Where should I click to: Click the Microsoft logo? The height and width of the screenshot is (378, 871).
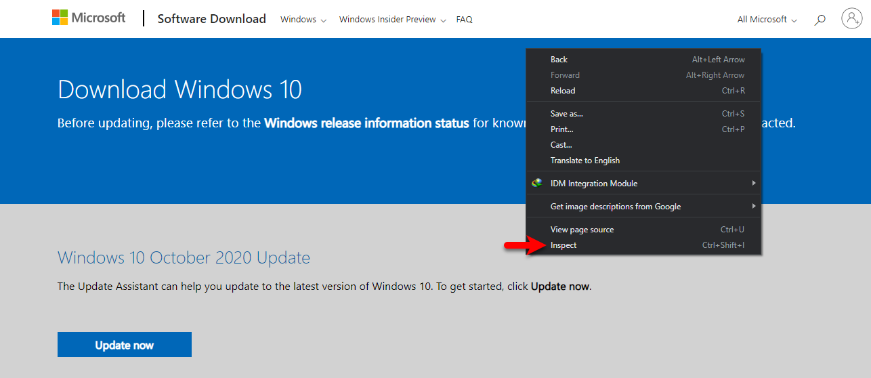pos(89,18)
